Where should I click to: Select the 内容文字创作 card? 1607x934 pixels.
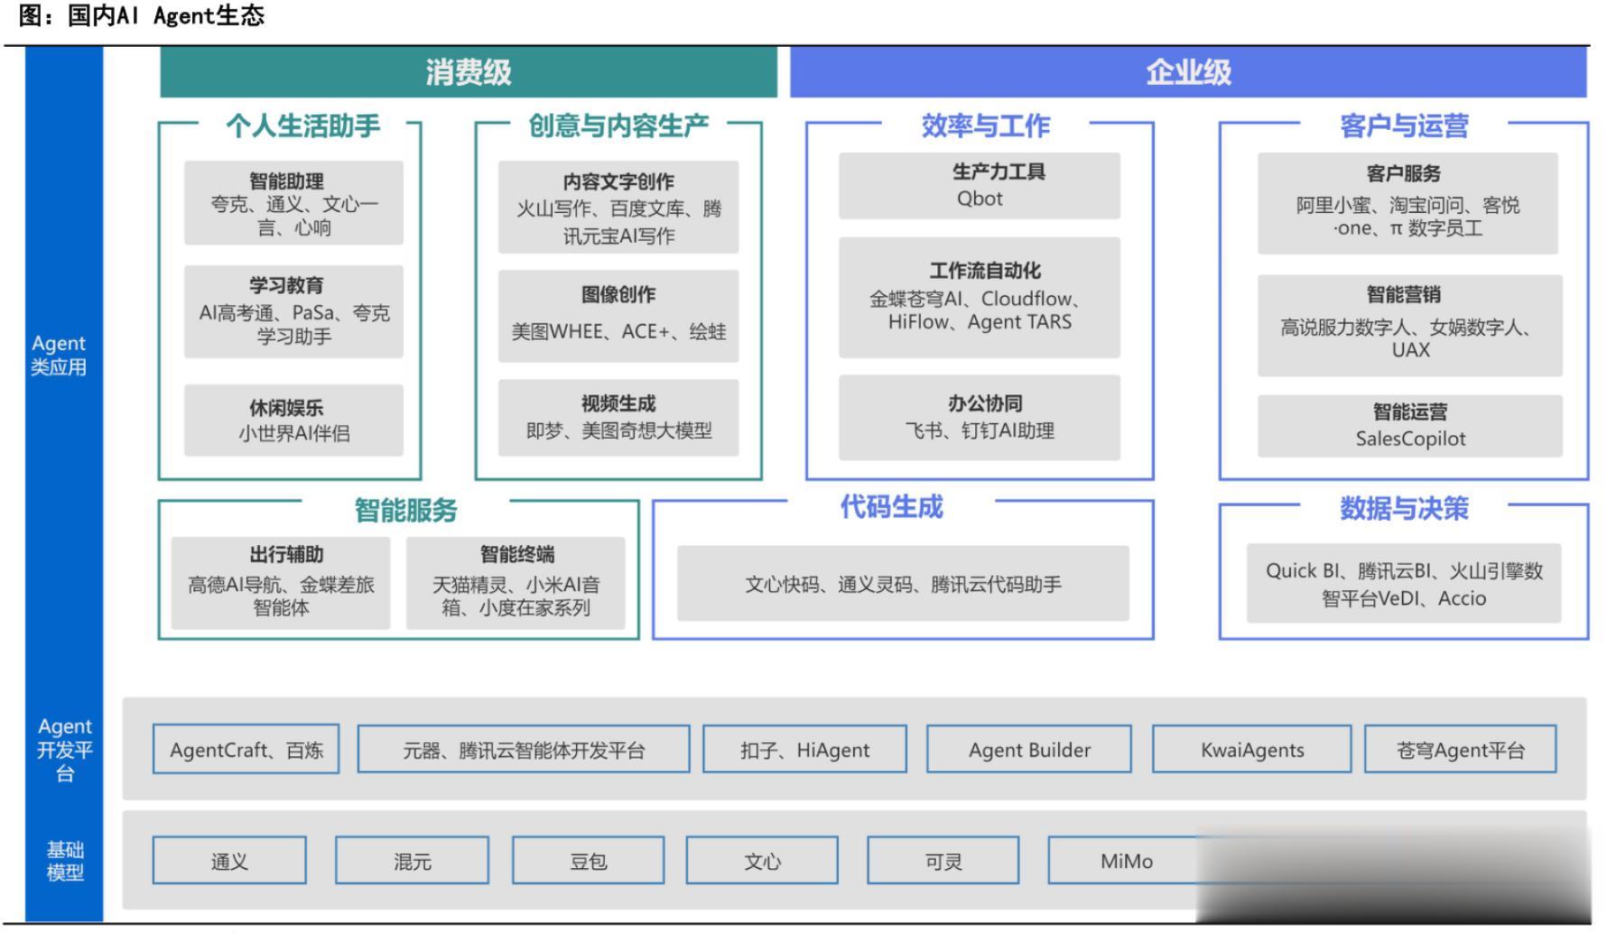point(618,208)
